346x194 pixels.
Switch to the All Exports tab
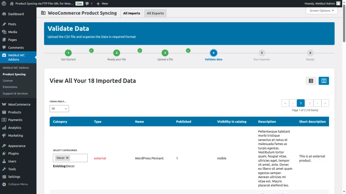(x=155, y=13)
